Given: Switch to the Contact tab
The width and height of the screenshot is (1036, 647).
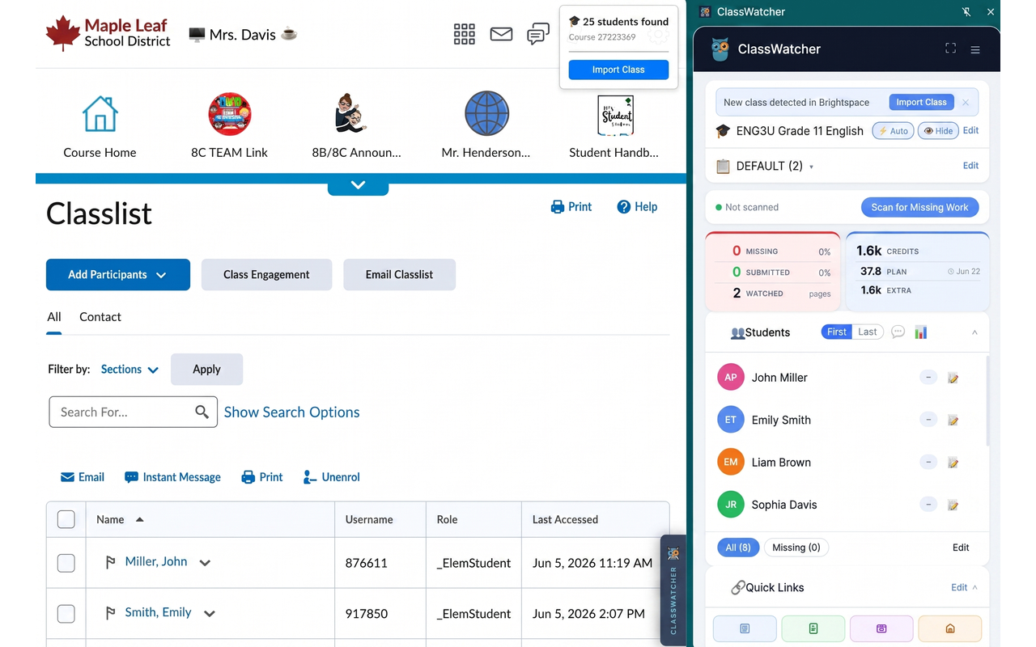Looking at the screenshot, I should pyautogui.click(x=100, y=317).
